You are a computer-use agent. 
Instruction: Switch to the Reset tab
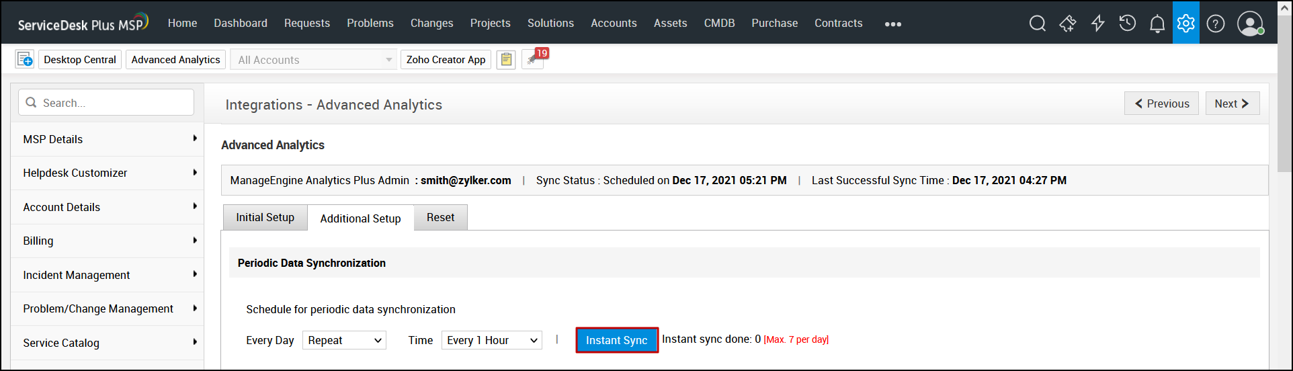[440, 217]
